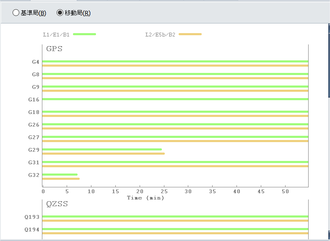
Task: Click the G18 green L1 signal bar
Action: tap(175, 111)
